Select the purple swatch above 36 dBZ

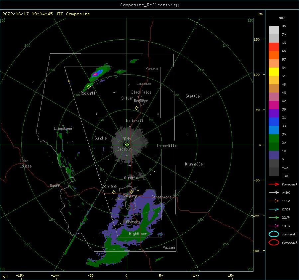click(274, 114)
